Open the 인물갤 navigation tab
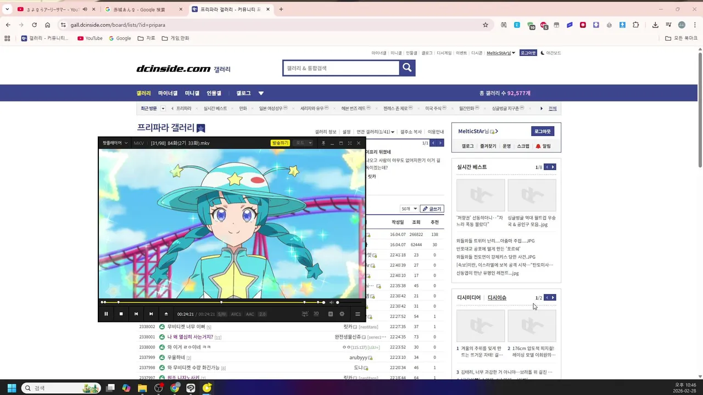703x395 pixels. [x=214, y=93]
